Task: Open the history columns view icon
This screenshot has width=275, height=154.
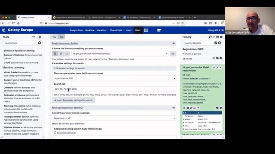Action: point(217,37)
